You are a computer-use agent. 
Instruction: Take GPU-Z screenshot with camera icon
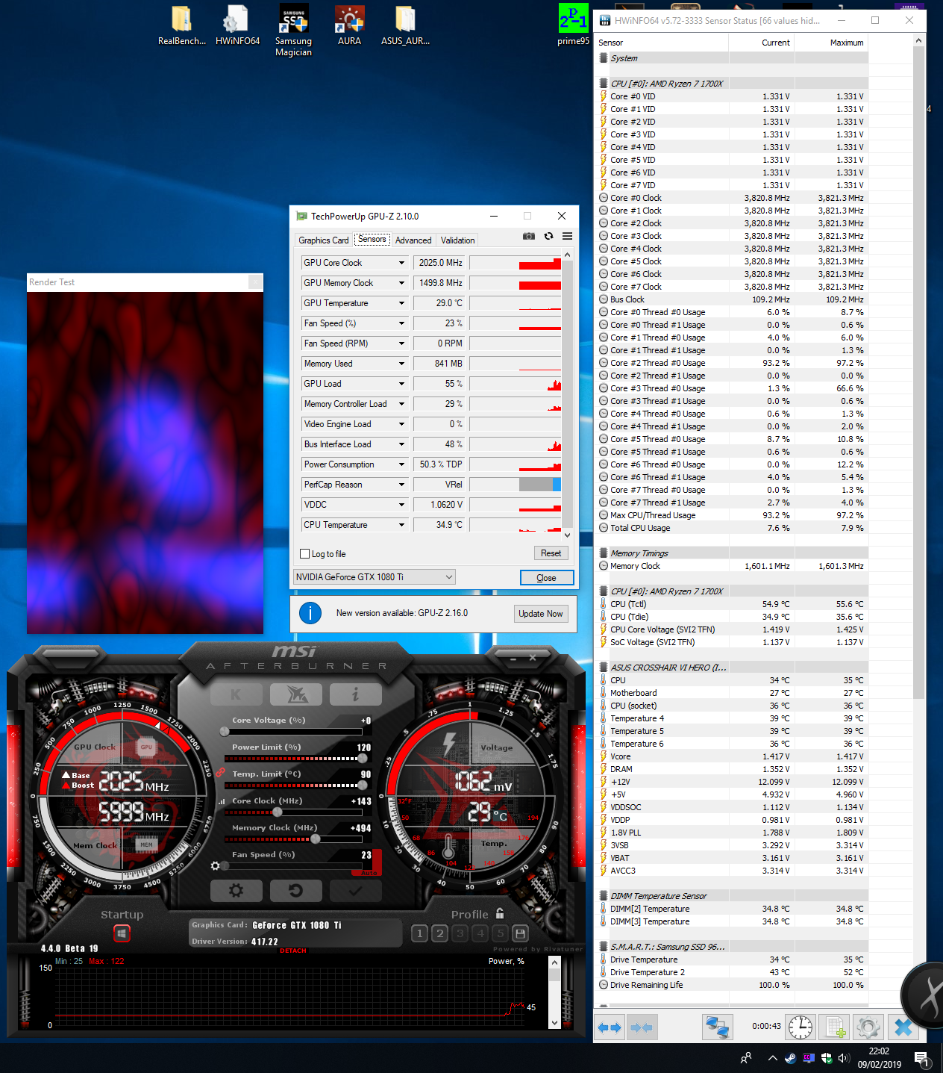click(529, 236)
